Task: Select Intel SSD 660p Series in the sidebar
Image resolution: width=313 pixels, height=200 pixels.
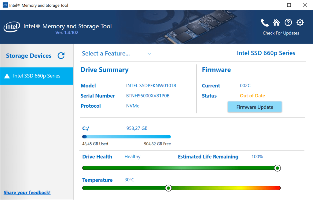Action: (x=37, y=76)
